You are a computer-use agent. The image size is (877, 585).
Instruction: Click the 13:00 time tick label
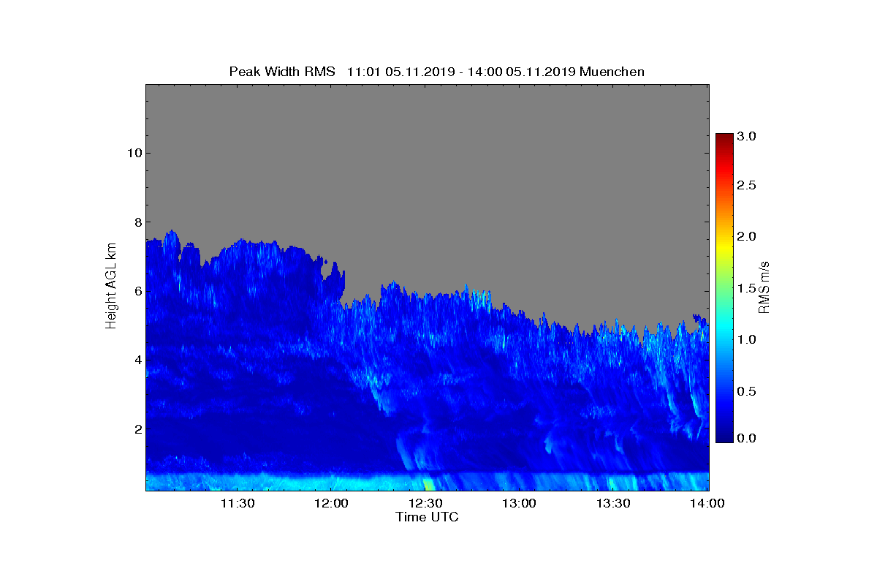pos(519,503)
